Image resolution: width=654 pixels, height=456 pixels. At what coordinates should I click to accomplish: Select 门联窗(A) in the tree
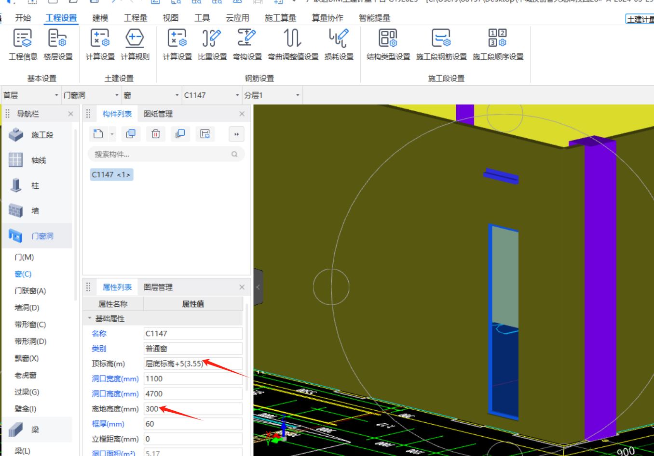click(x=30, y=291)
